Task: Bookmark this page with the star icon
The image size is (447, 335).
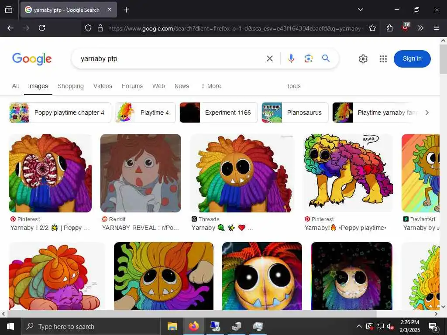Action: coord(372,28)
